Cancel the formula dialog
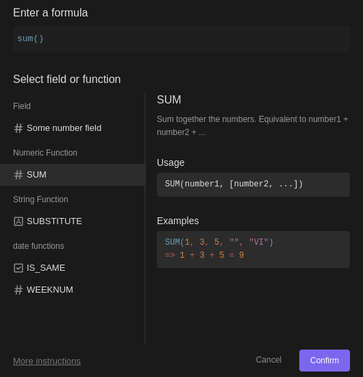Viewport: 363px width, 377px height. tap(268, 360)
